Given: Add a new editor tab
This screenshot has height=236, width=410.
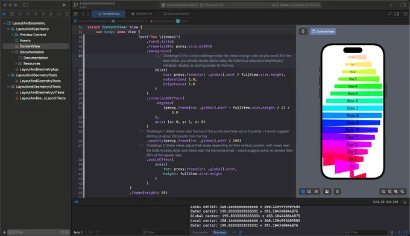Looking at the screenshot, I should tap(391, 5).
